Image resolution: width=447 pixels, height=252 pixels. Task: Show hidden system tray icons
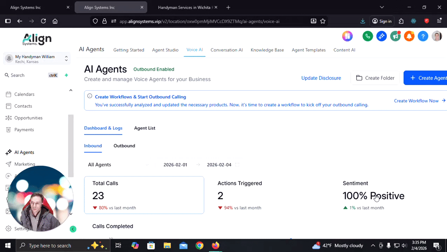[x=373, y=245]
